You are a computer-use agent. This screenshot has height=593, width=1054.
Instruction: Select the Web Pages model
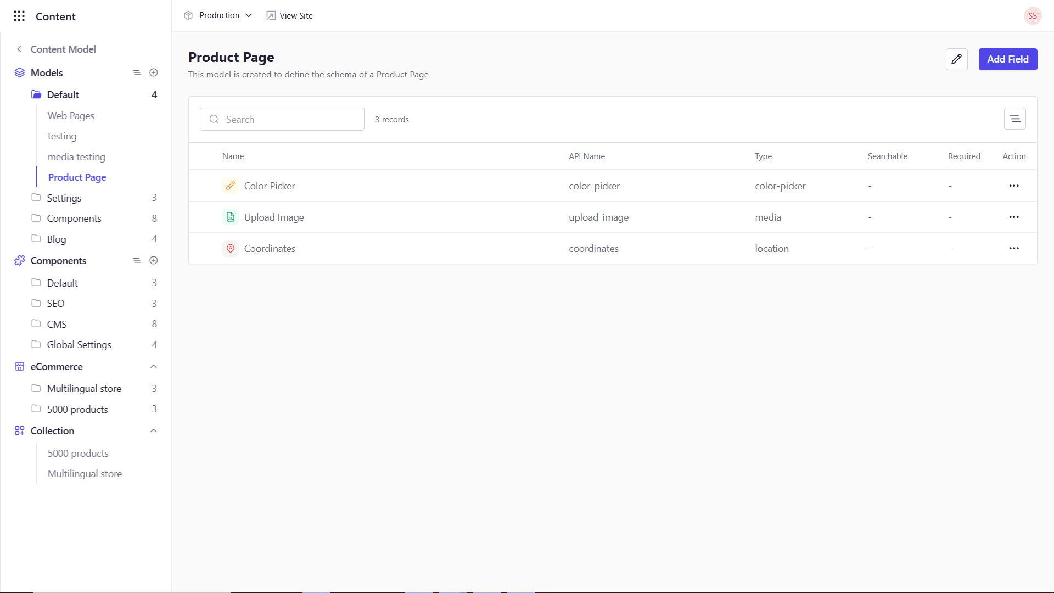coord(71,116)
